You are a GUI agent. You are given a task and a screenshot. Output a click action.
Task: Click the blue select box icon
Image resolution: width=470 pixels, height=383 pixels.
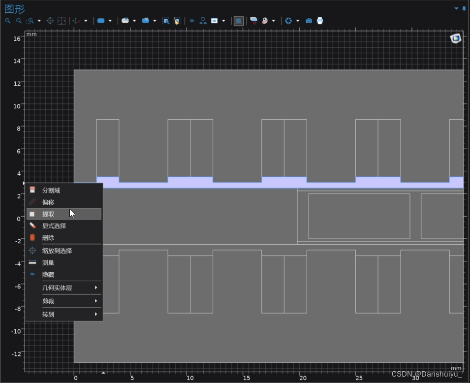coord(146,21)
